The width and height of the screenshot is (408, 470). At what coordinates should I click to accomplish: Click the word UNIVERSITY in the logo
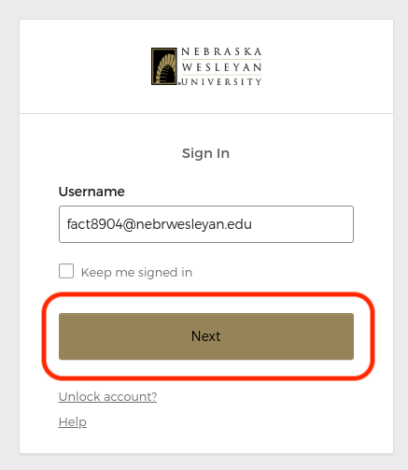pyautogui.click(x=221, y=81)
